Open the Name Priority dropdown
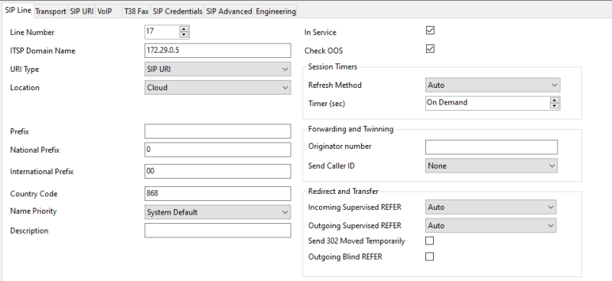The image size is (612, 281). (218, 212)
